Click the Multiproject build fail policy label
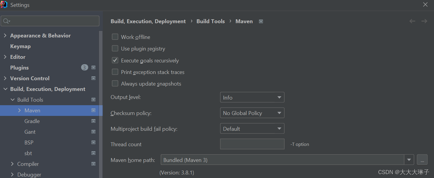 [x=144, y=129]
